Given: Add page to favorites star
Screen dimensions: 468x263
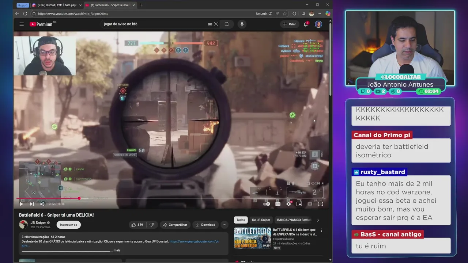Looking at the screenshot, I should click(x=284, y=14).
